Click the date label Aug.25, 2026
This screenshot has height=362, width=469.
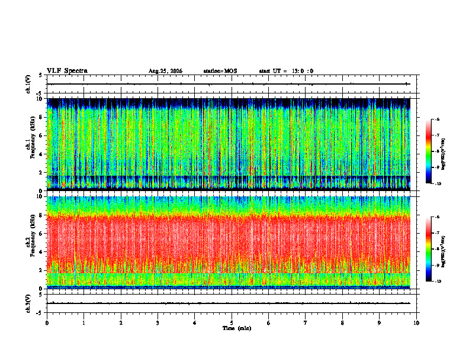[165, 71]
